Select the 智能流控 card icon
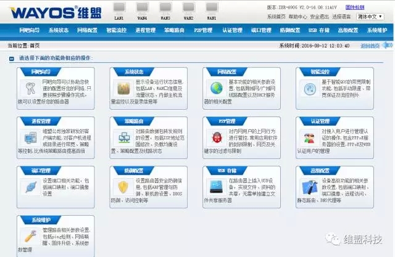 pyautogui.click(x=307, y=88)
